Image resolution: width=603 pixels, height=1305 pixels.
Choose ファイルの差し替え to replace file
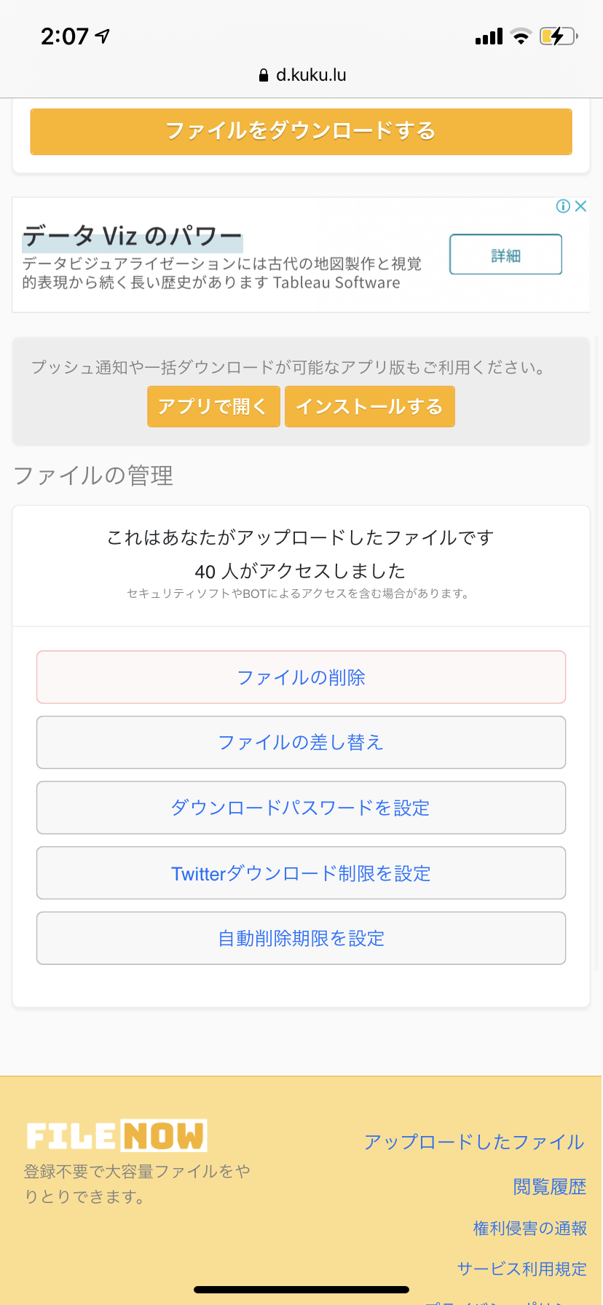tap(301, 742)
